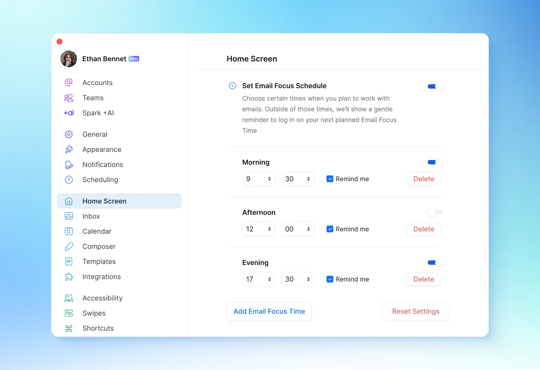Disable the Set Email Focus Schedule toggle
The image size is (540, 370).
435,86
